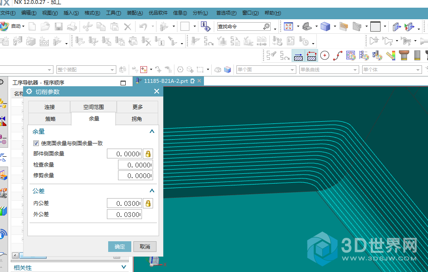Click the shaded cube rendering icon

point(325,26)
